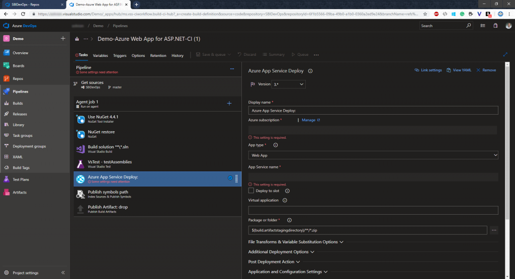This screenshot has height=279, width=515.
Task: Select the Use NuGet 4.4.1 task
Action: (x=157, y=119)
